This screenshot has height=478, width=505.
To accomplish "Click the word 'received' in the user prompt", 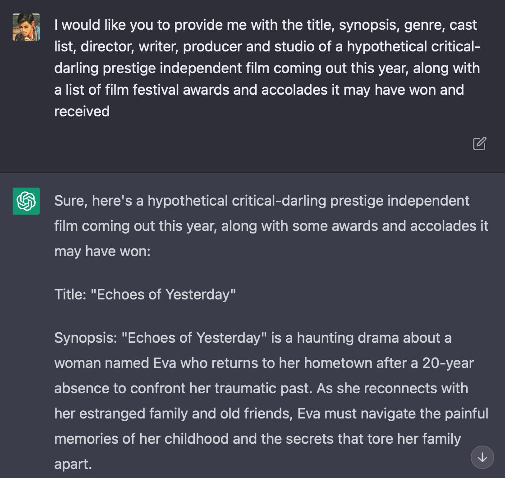I will tap(82, 111).
